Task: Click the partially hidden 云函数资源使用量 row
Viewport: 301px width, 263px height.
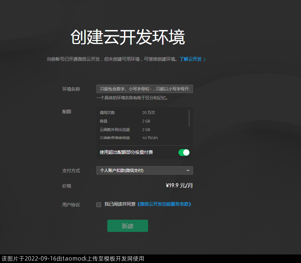Action: 143,138
